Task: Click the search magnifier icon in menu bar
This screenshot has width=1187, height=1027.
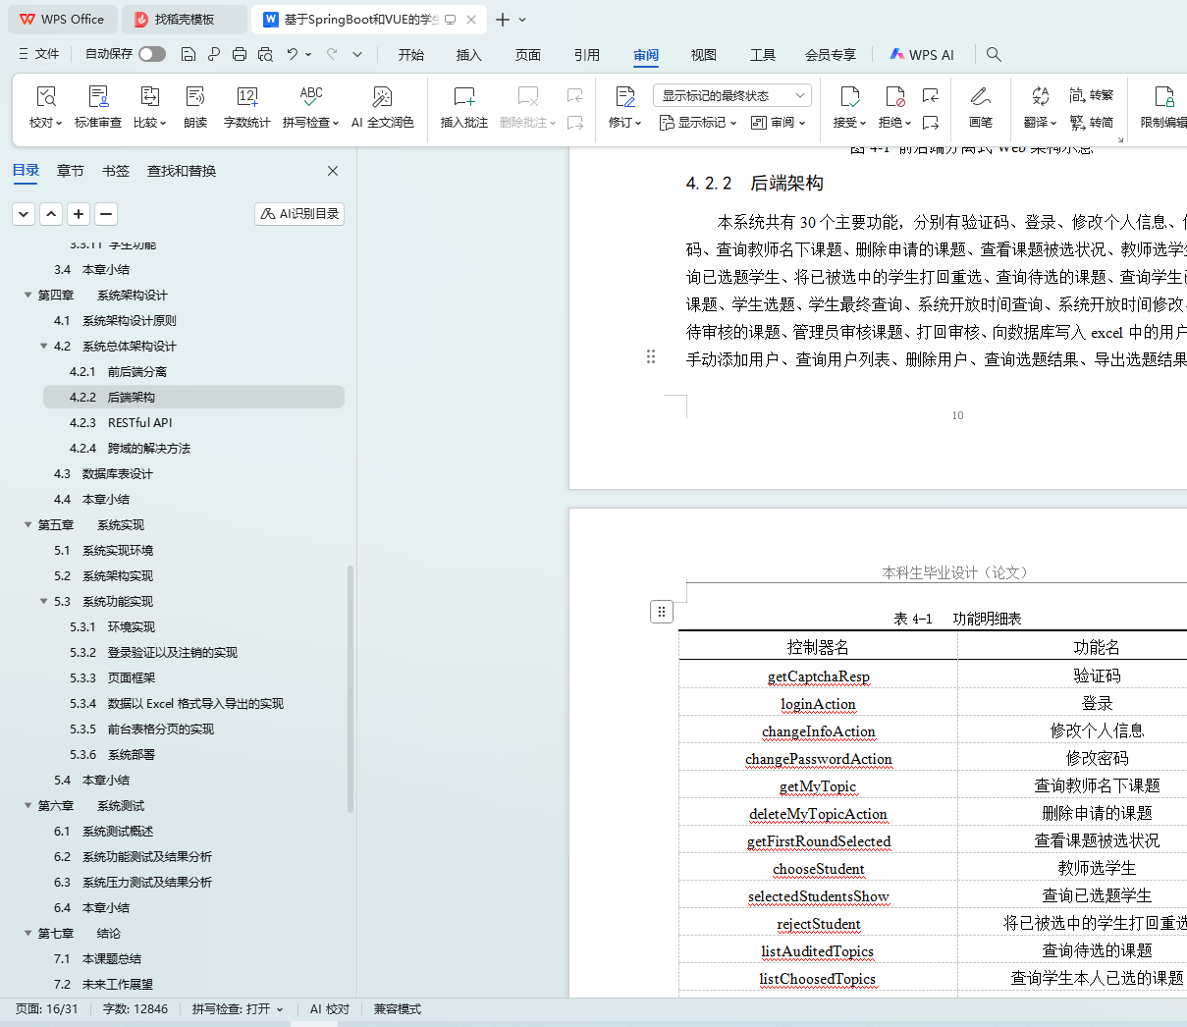Action: point(994,54)
